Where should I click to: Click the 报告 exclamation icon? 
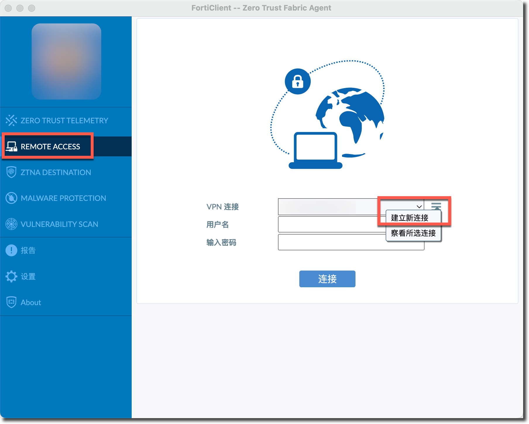[11, 250]
